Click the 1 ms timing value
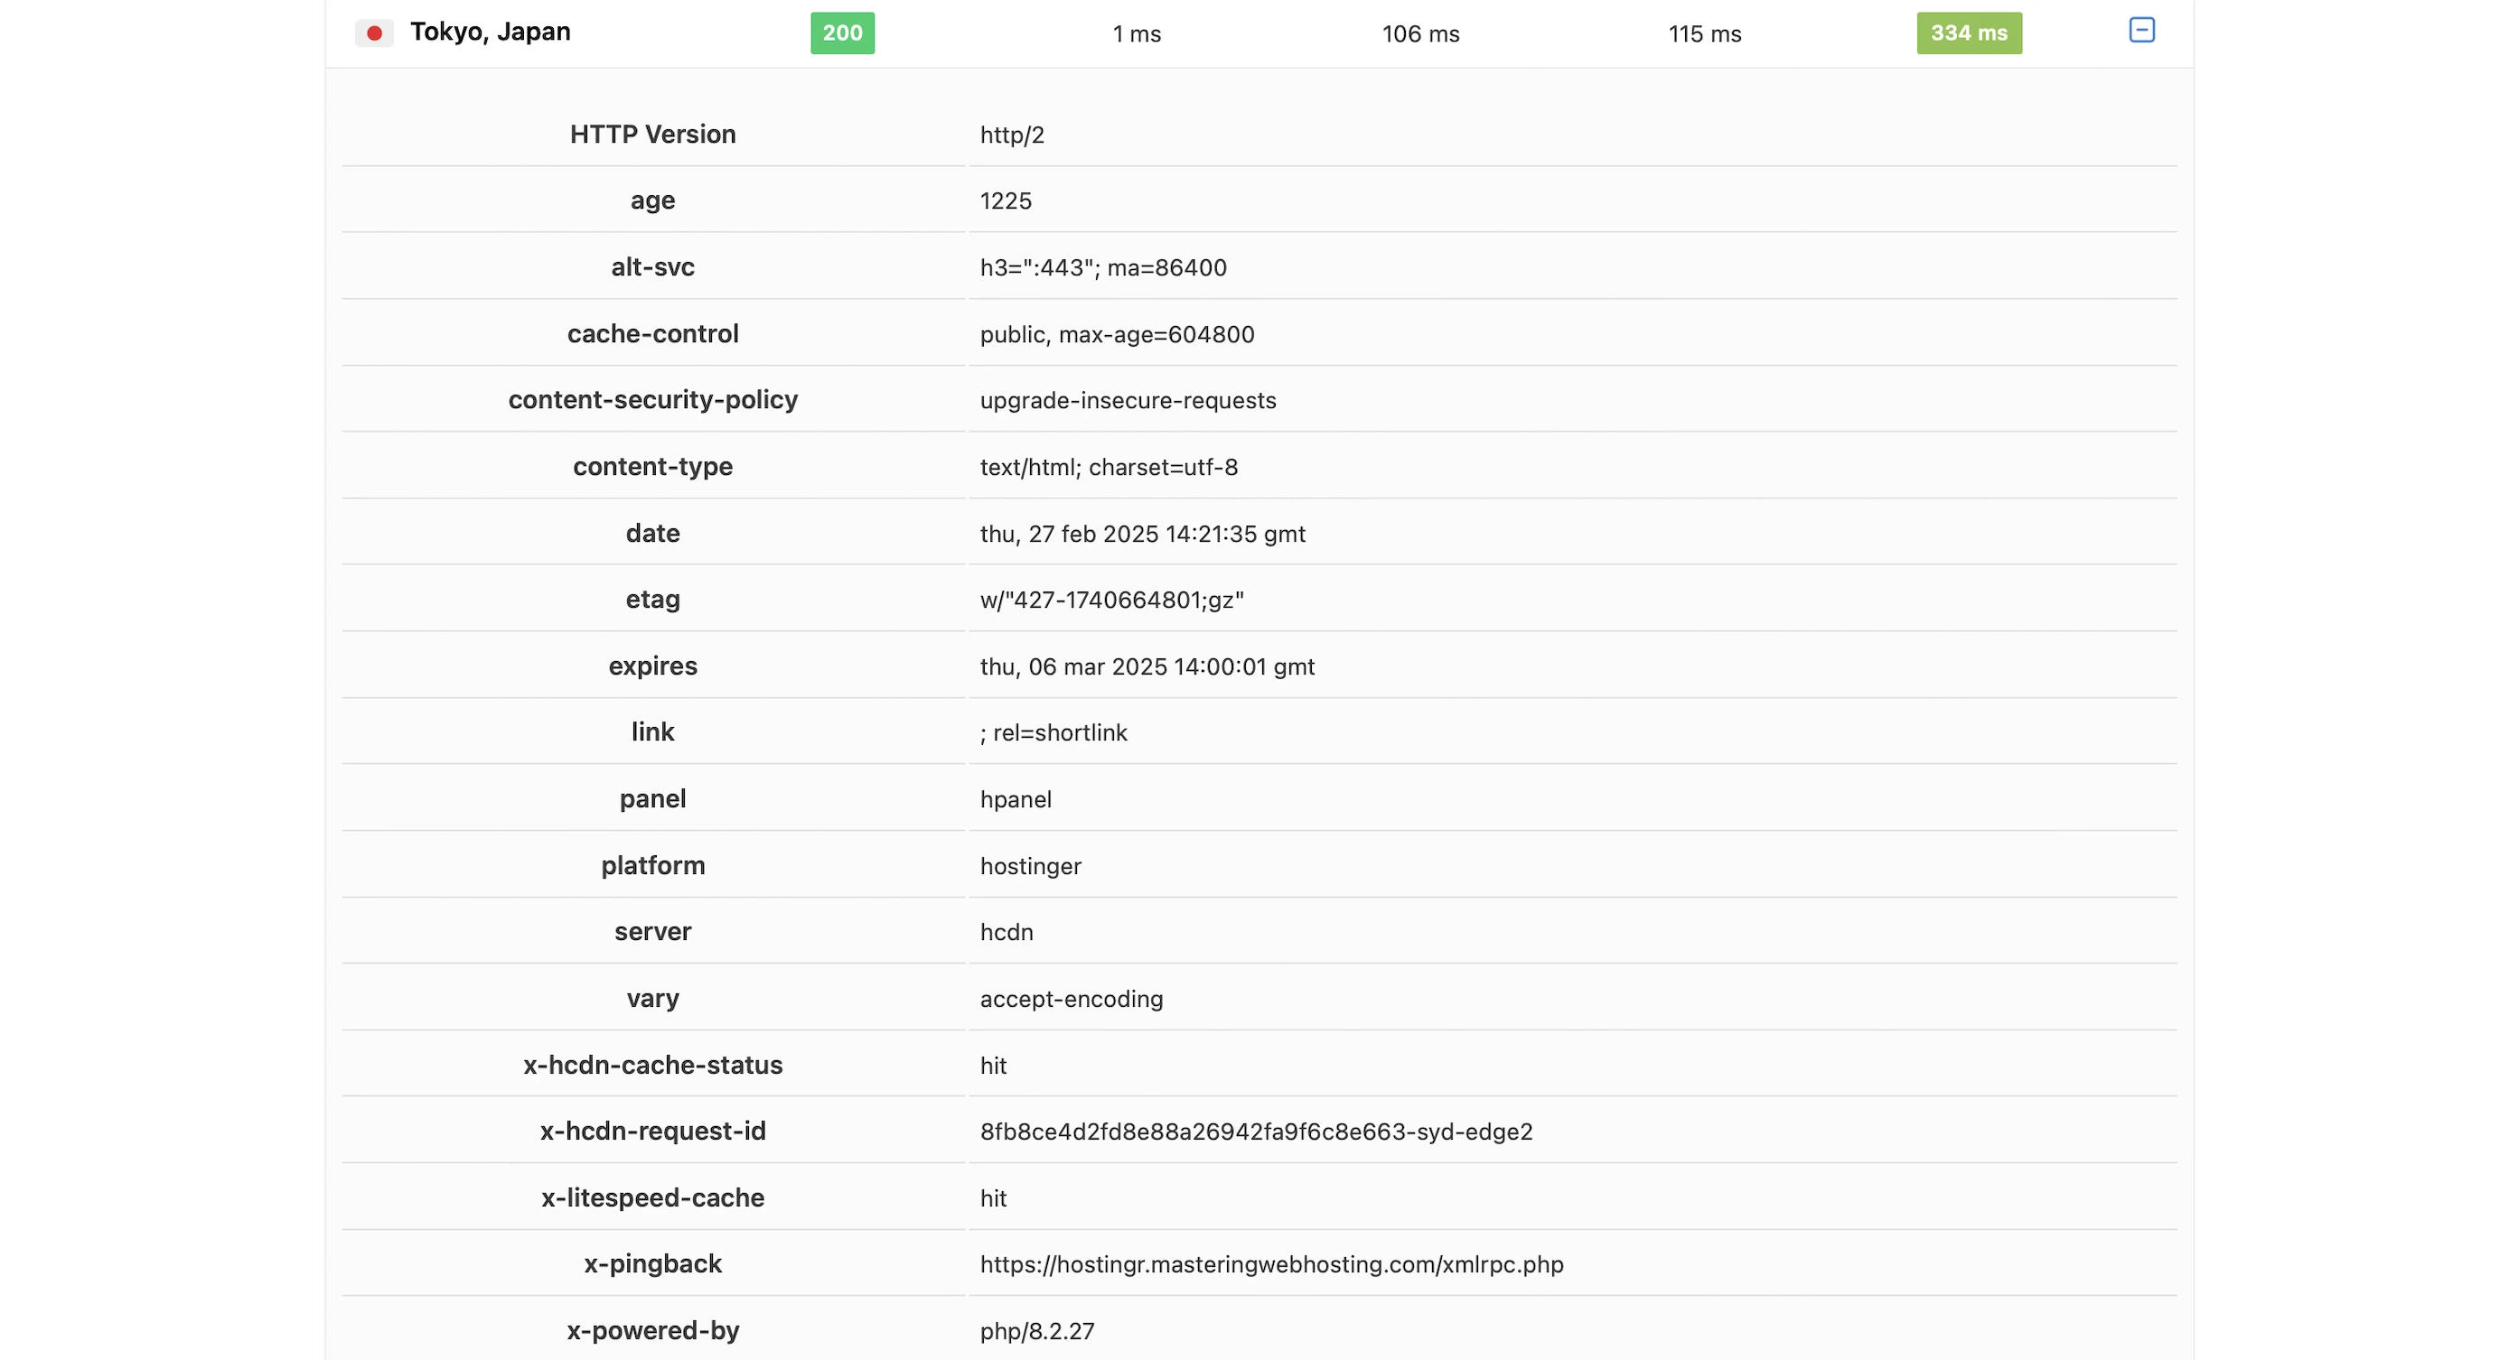 pyautogui.click(x=1137, y=34)
